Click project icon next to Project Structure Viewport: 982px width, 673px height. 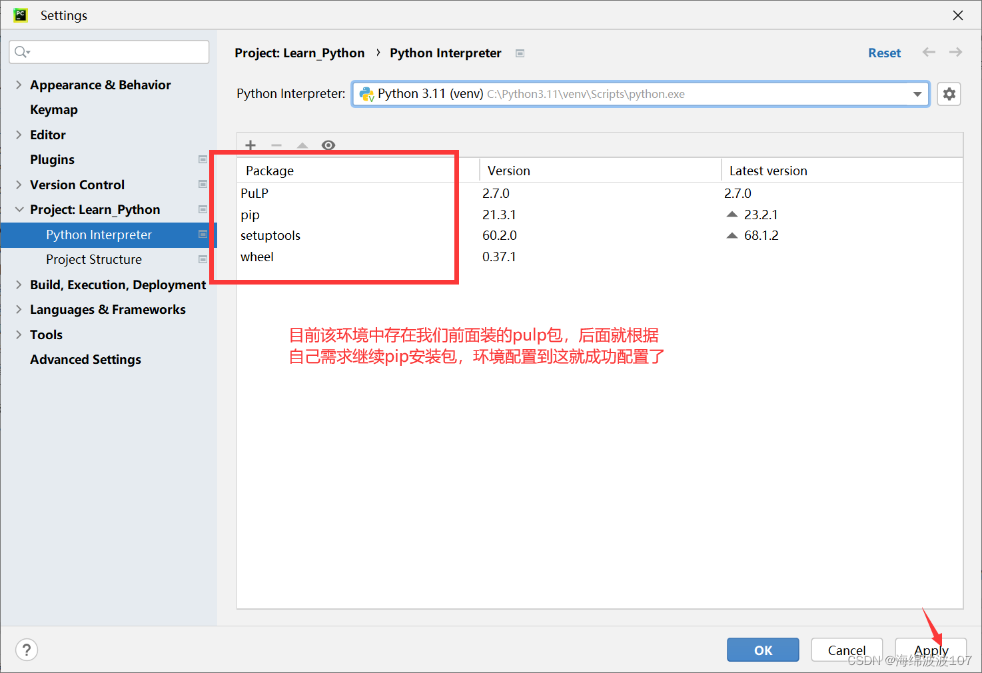[x=203, y=259]
